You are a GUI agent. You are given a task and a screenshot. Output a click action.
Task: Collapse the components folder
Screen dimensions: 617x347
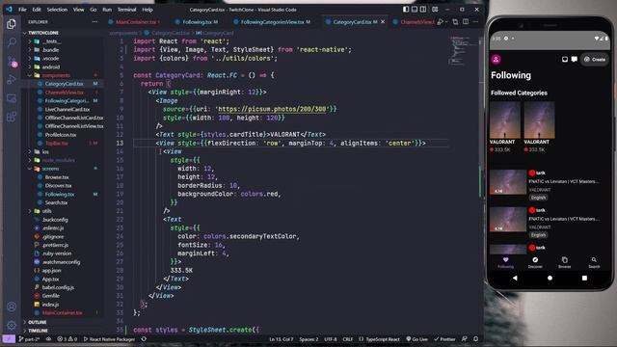coord(56,75)
